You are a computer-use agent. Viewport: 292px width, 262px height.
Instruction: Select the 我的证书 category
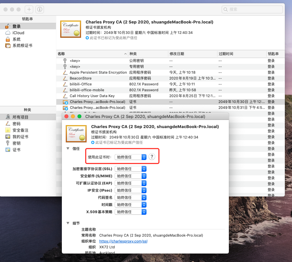coord(20,137)
